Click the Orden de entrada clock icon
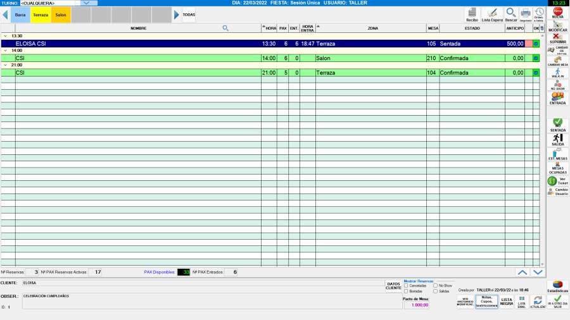The image size is (570, 320). (x=539, y=15)
